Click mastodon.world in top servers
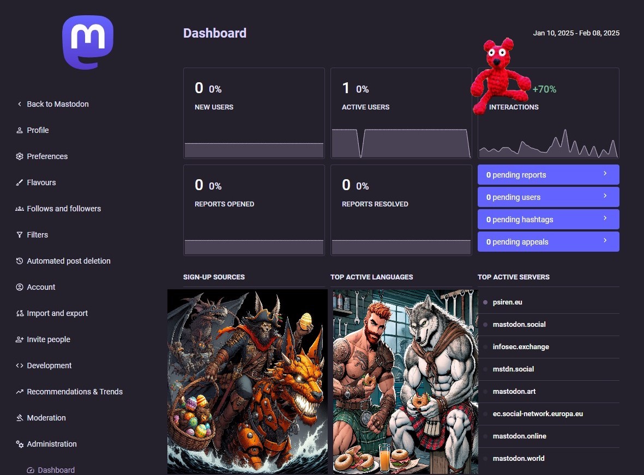Image resolution: width=644 pixels, height=475 pixels. click(x=519, y=459)
